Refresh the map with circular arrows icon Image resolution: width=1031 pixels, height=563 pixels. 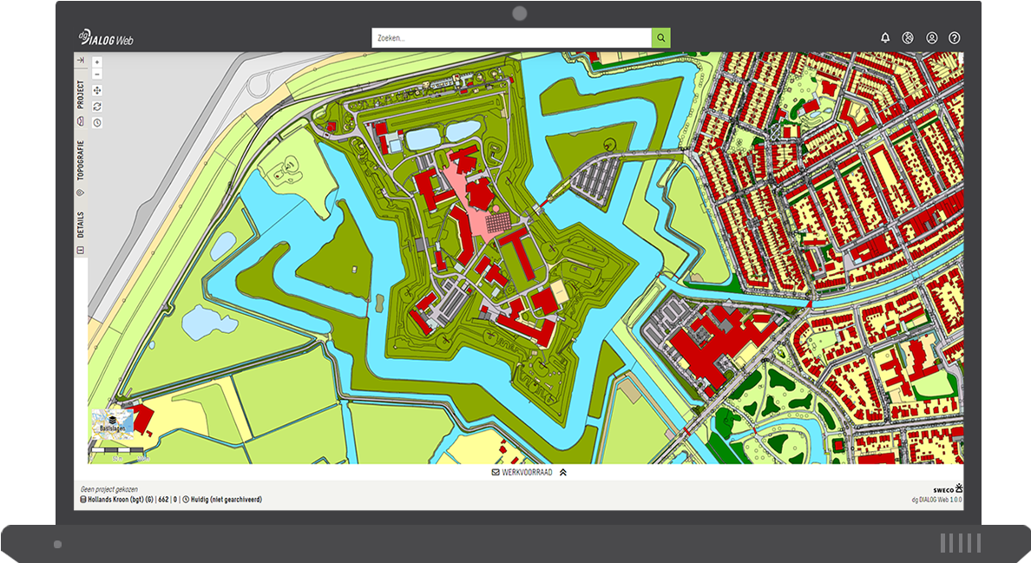97,107
